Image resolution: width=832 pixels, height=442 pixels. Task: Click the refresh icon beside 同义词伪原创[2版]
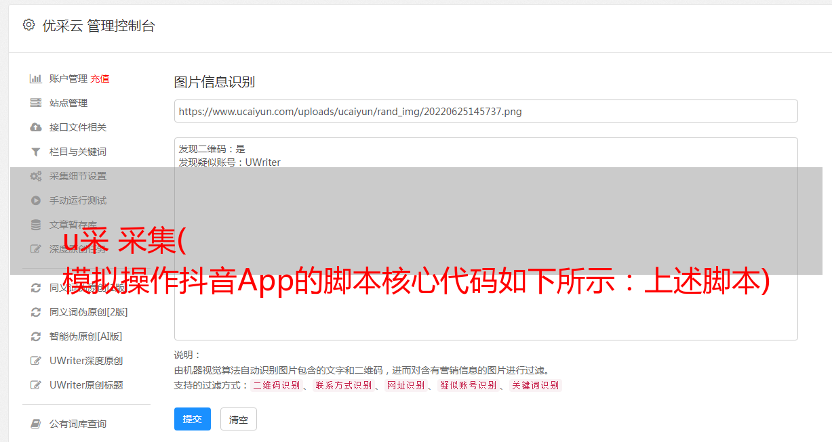[36, 312]
